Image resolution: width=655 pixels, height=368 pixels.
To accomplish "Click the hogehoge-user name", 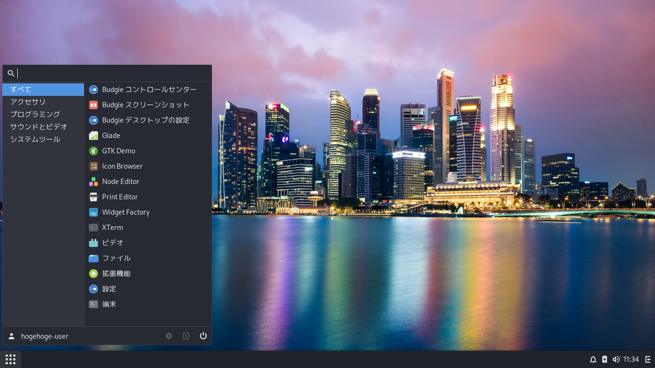I will [45, 336].
